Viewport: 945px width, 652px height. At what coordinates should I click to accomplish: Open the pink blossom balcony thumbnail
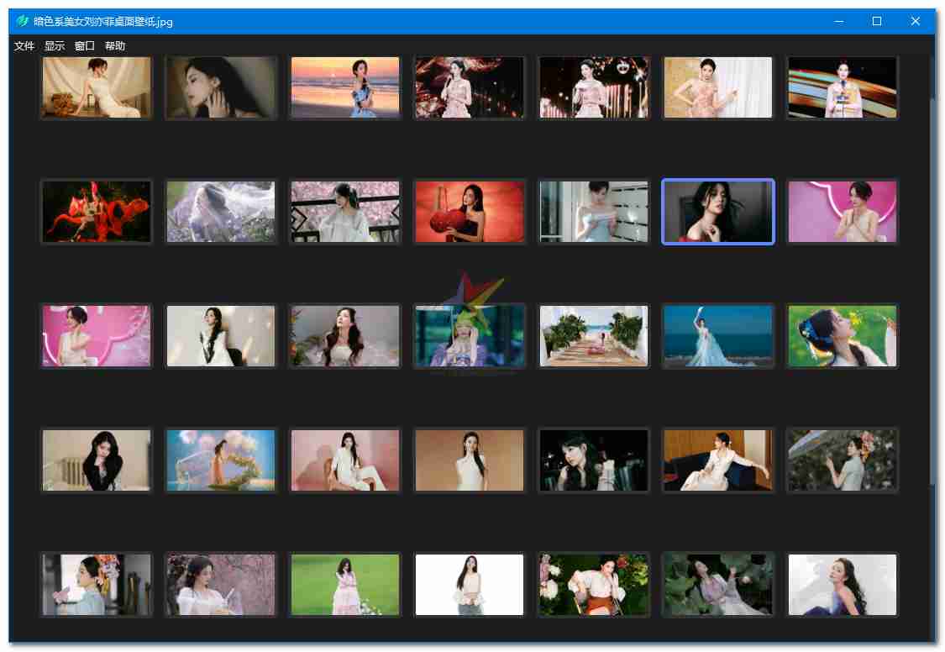(345, 212)
